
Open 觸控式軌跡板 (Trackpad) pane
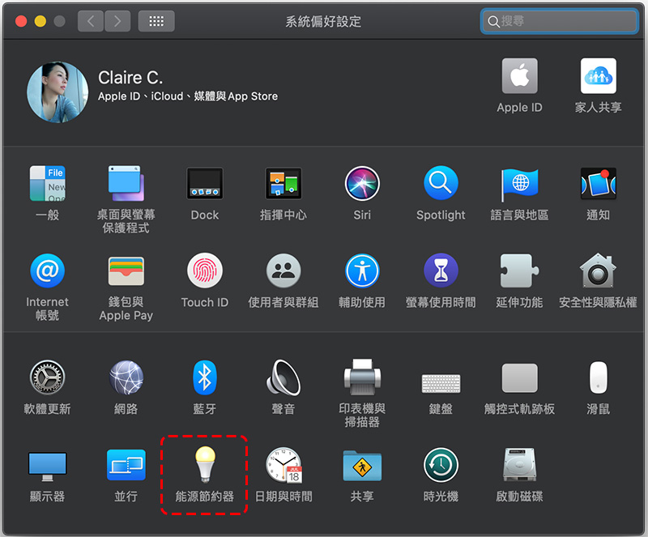tap(519, 377)
